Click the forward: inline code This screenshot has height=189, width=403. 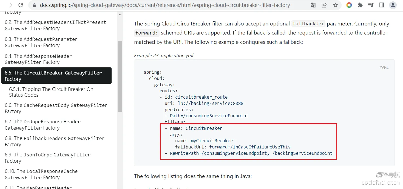(x=147, y=33)
